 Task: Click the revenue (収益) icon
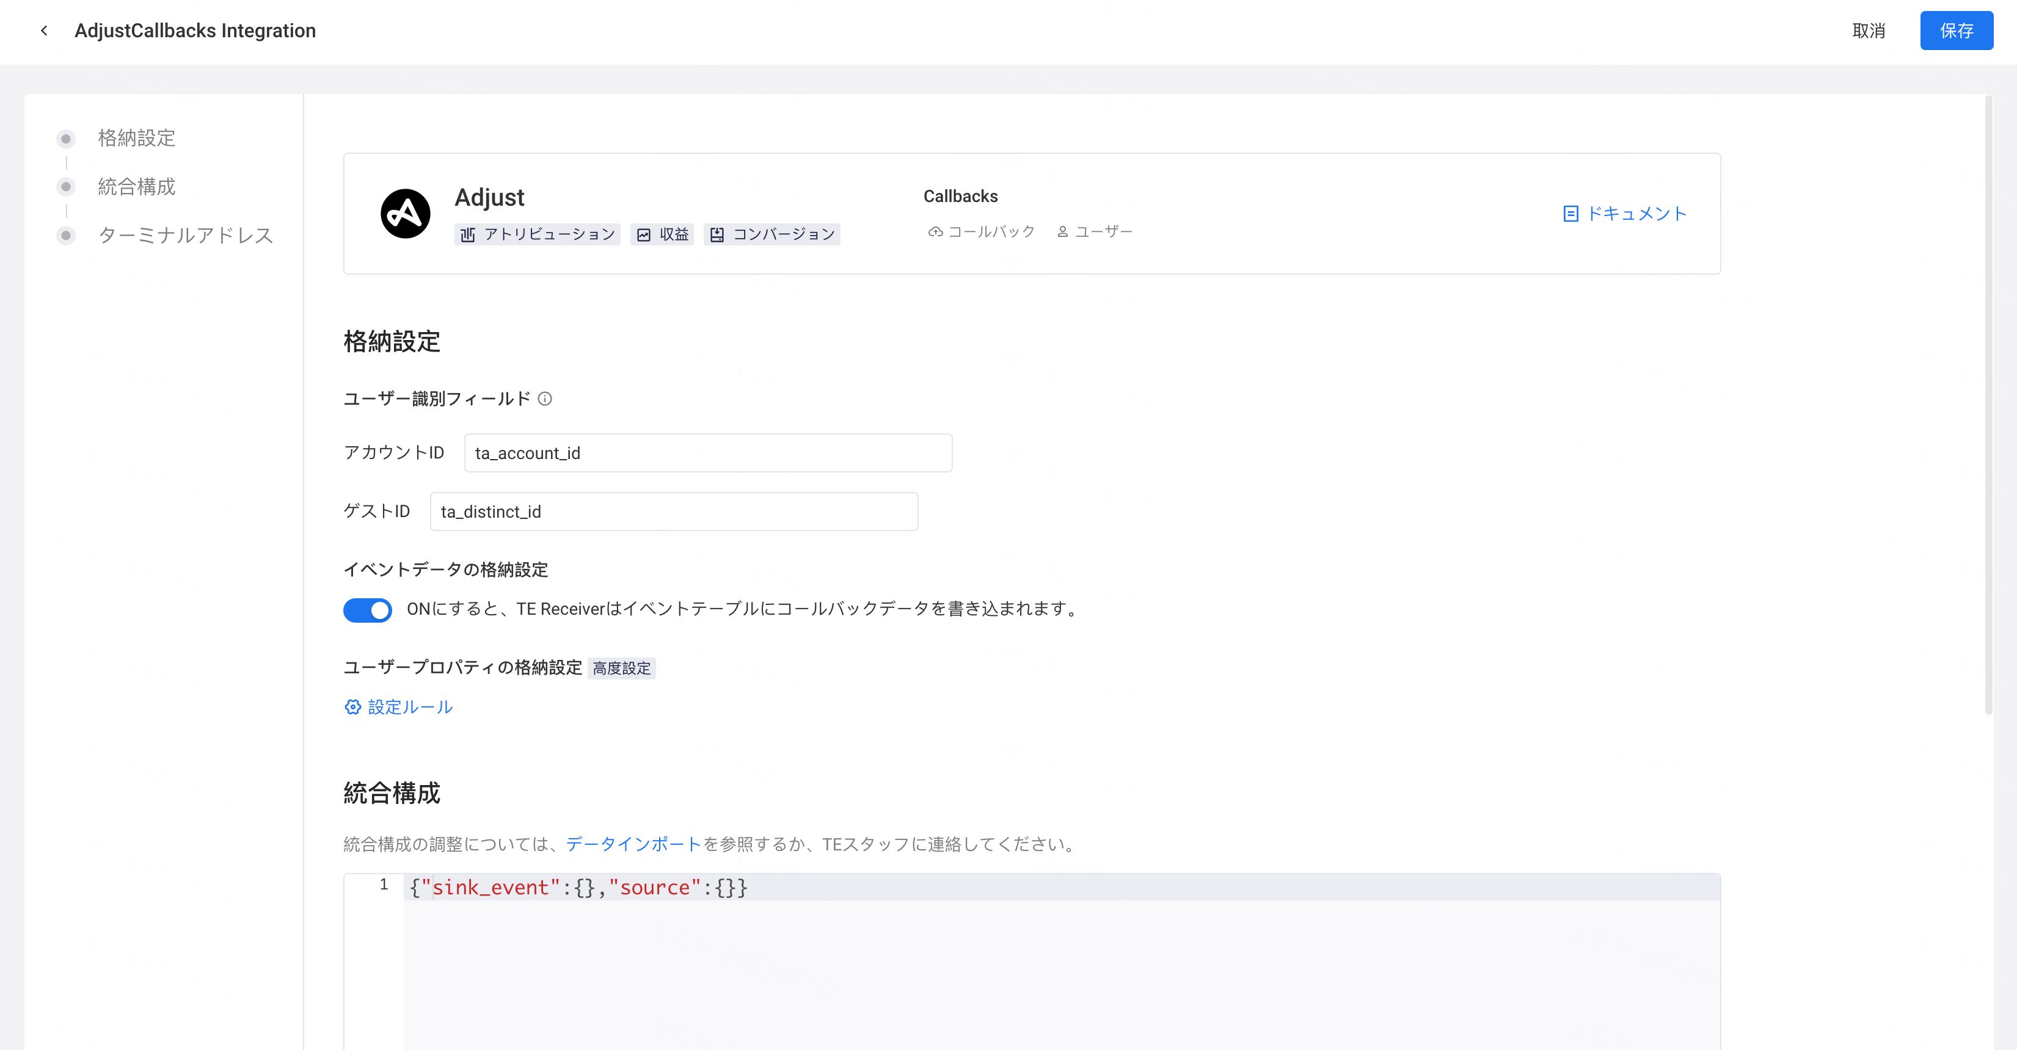644,235
